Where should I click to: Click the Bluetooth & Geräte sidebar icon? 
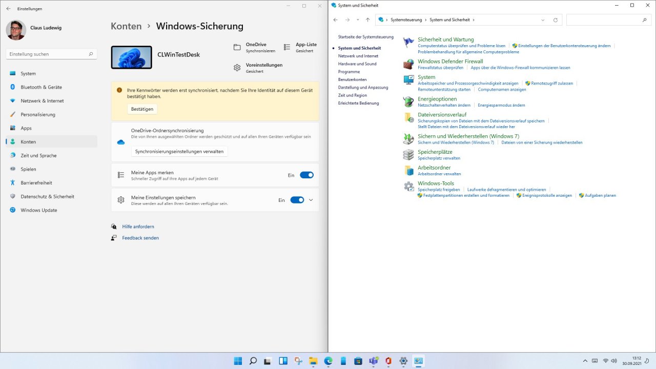[13, 87]
